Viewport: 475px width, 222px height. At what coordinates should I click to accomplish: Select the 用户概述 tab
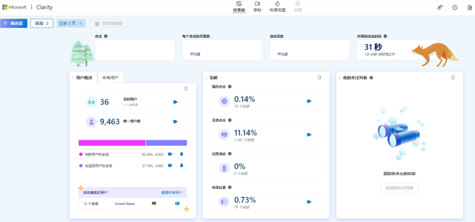pyautogui.click(x=84, y=78)
